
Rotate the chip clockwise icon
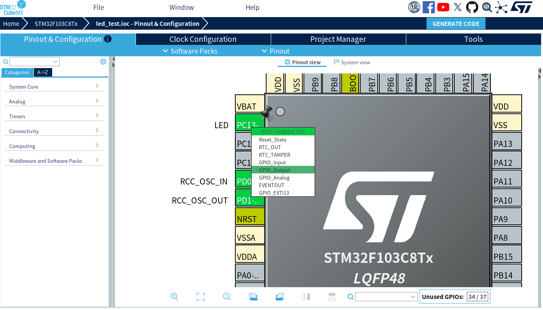pyautogui.click(x=254, y=297)
